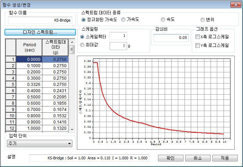
Task: Click the table scrollbar up arrow
Action: [72, 42]
